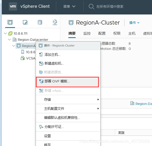The image size is (152, 146).
Task: Click the cluster icon in context menu header
Action: pos(41,45)
